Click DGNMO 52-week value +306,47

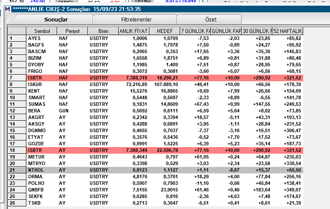292,130
